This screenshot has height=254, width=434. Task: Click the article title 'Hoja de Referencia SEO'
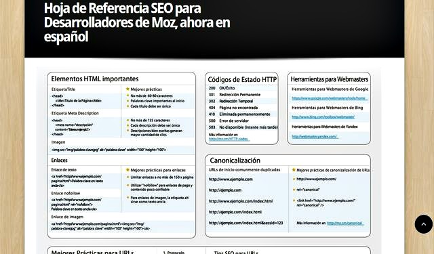(x=137, y=22)
